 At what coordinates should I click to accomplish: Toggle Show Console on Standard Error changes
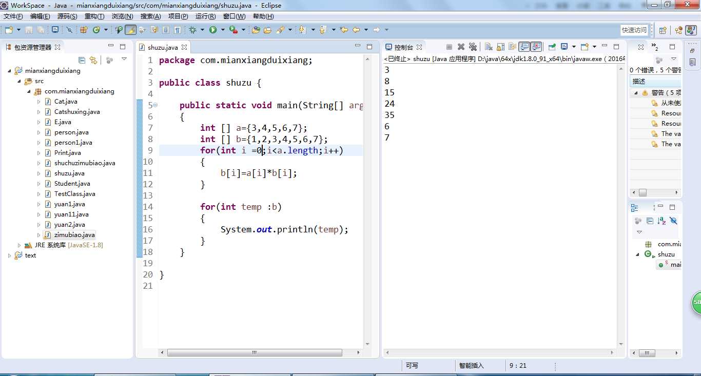tap(536, 47)
